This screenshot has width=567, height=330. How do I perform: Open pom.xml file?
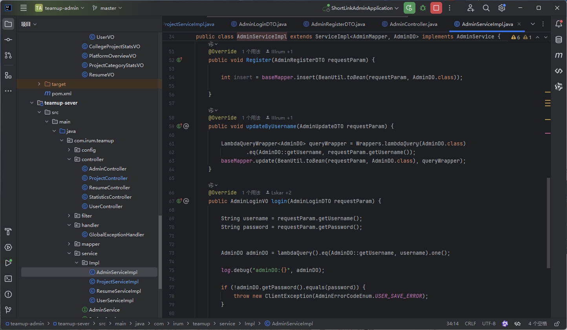click(61, 94)
